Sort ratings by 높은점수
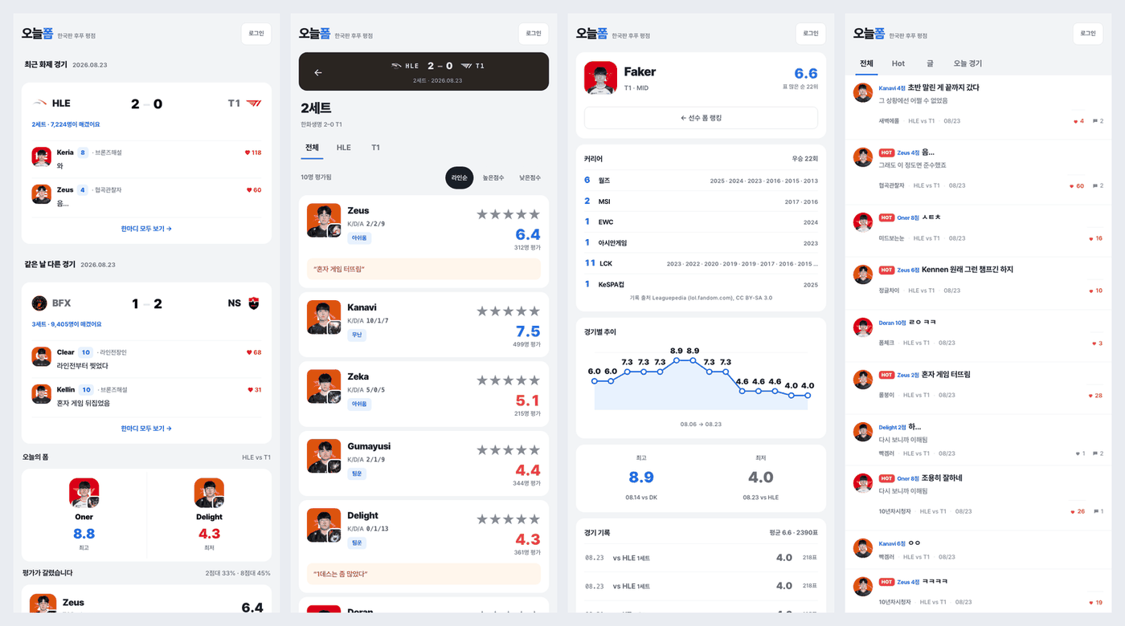The image size is (1125, 626). pyautogui.click(x=493, y=177)
